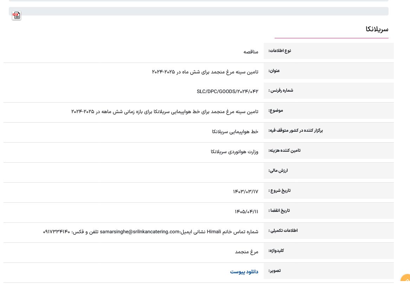
Task: Open the دانلود پیوست attachment link
Action: 244,272
